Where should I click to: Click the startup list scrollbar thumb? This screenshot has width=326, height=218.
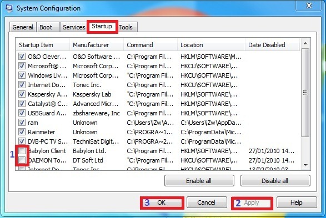coord(305,93)
